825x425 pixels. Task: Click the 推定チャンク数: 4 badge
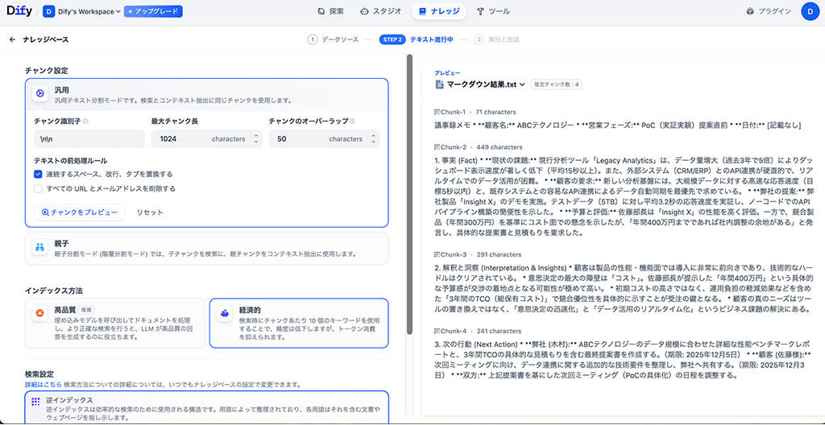[x=556, y=85]
